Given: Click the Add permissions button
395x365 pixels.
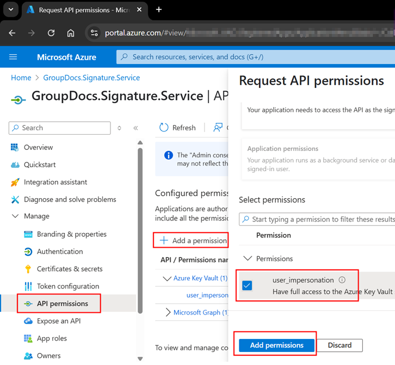Looking at the screenshot, I should (x=276, y=345).
